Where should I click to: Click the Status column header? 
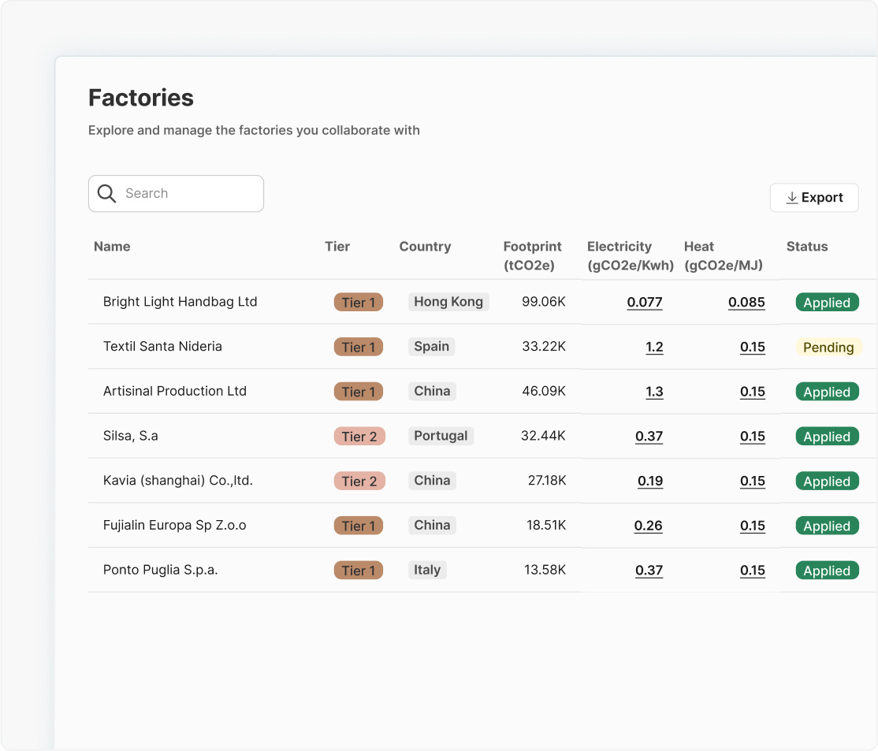[806, 247]
